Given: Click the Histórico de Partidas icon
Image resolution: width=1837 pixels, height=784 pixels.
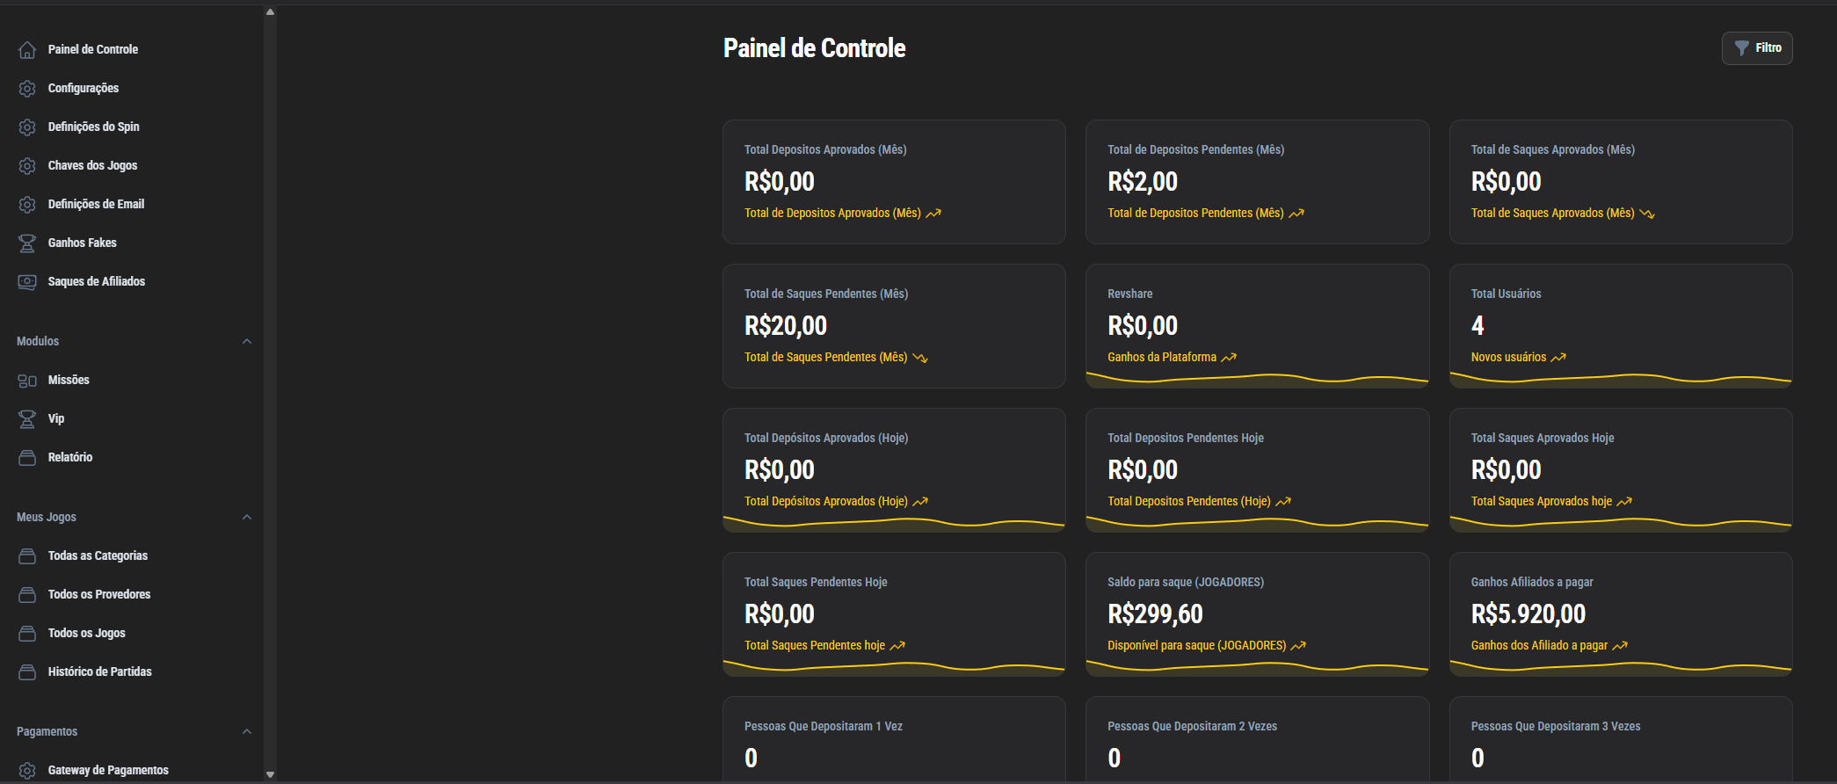Looking at the screenshot, I should coord(27,672).
